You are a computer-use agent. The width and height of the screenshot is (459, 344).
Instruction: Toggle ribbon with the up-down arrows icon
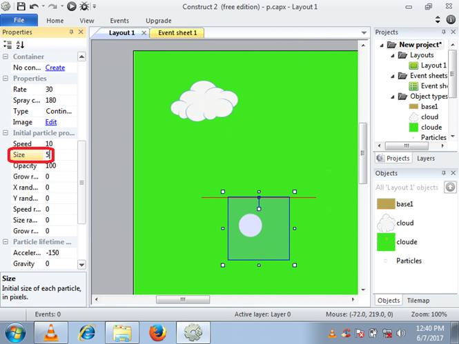click(x=438, y=19)
